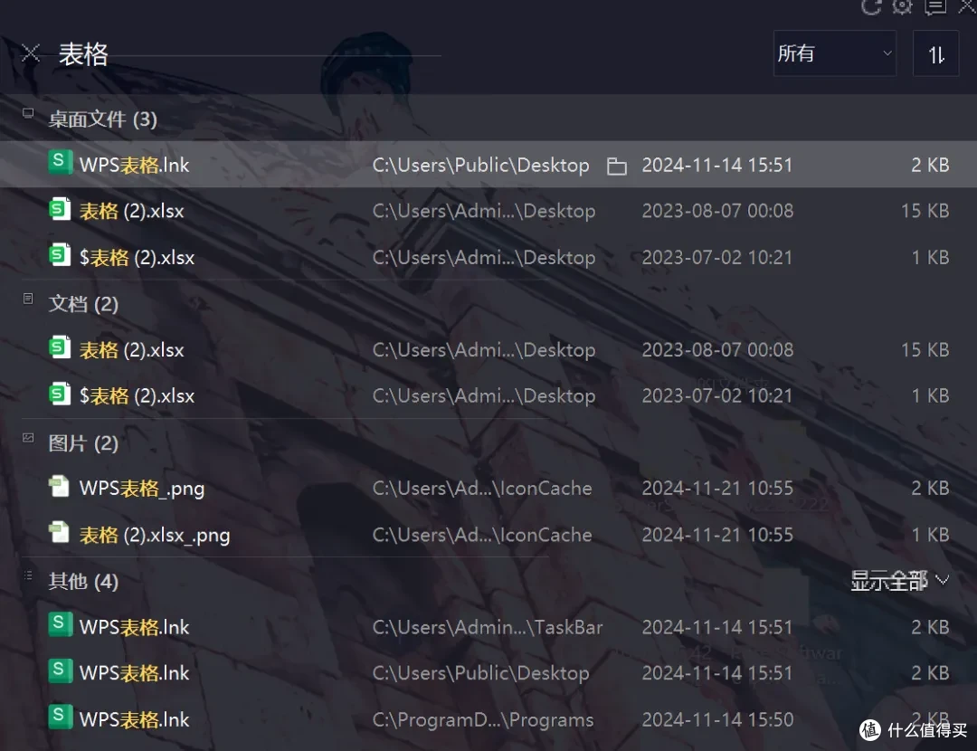Refresh results with the circular arrow icon
Image resolution: width=977 pixels, height=751 pixels.
pyautogui.click(x=870, y=7)
